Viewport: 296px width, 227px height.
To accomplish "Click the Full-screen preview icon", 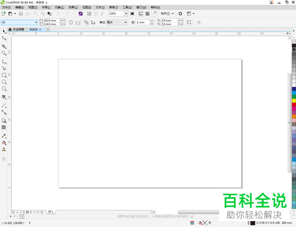I will [x=133, y=14].
